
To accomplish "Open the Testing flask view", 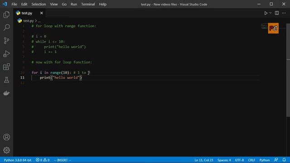I will pyautogui.click(x=6, y=80).
